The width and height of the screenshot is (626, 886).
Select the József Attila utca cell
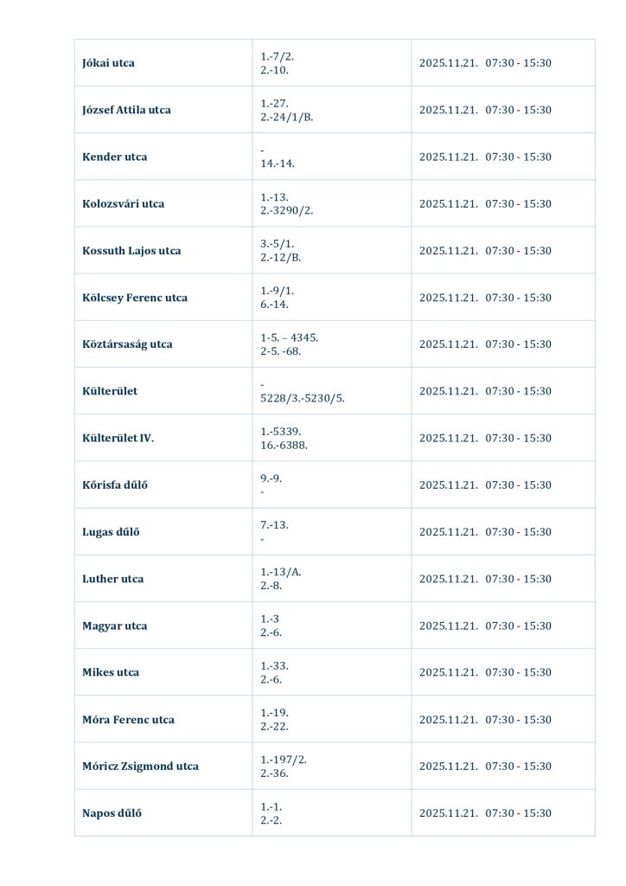(126, 110)
